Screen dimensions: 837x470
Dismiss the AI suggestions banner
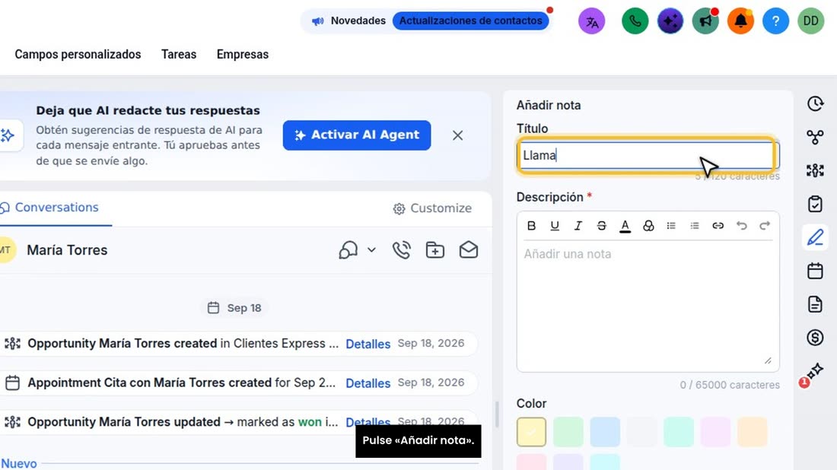tap(457, 135)
